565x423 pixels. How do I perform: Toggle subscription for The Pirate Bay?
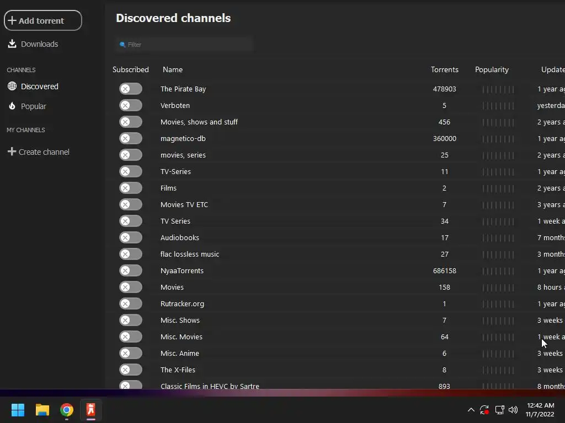[x=131, y=89]
